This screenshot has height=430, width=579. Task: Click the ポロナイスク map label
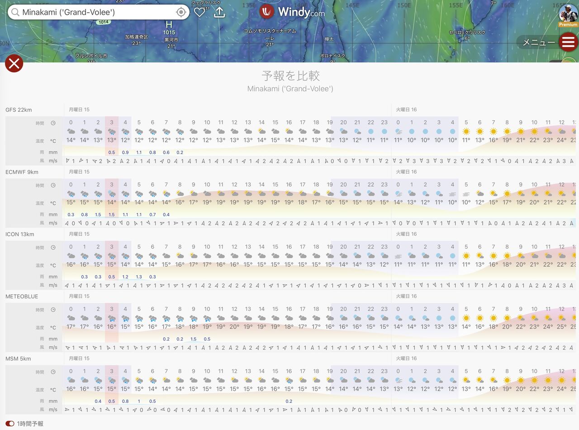coord(332,56)
